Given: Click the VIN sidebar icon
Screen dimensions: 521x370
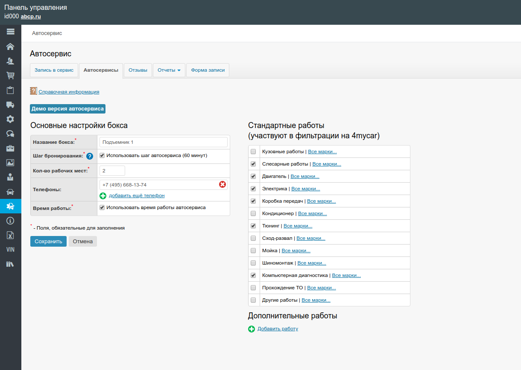Looking at the screenshot, I should click(x=10, y=250).
